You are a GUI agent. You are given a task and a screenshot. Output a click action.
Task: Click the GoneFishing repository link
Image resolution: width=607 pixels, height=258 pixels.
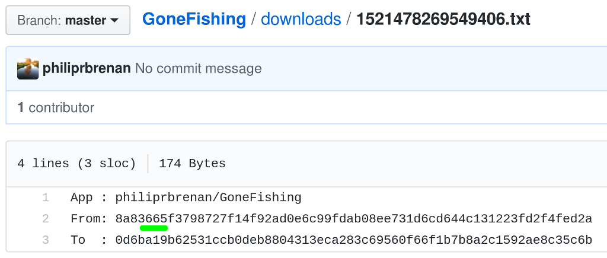[194, 19]
